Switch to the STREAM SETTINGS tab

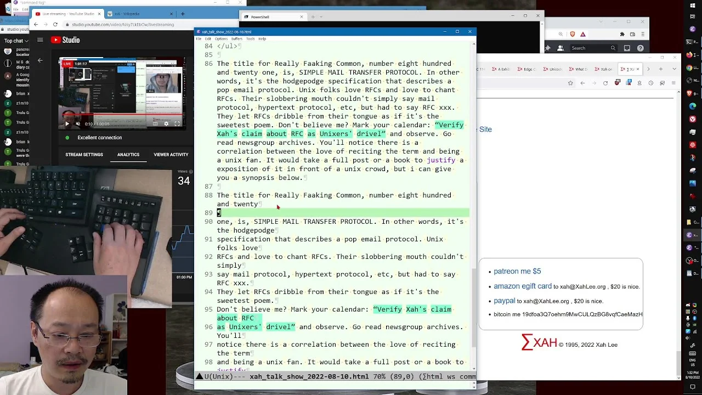(x=84, y=155)
